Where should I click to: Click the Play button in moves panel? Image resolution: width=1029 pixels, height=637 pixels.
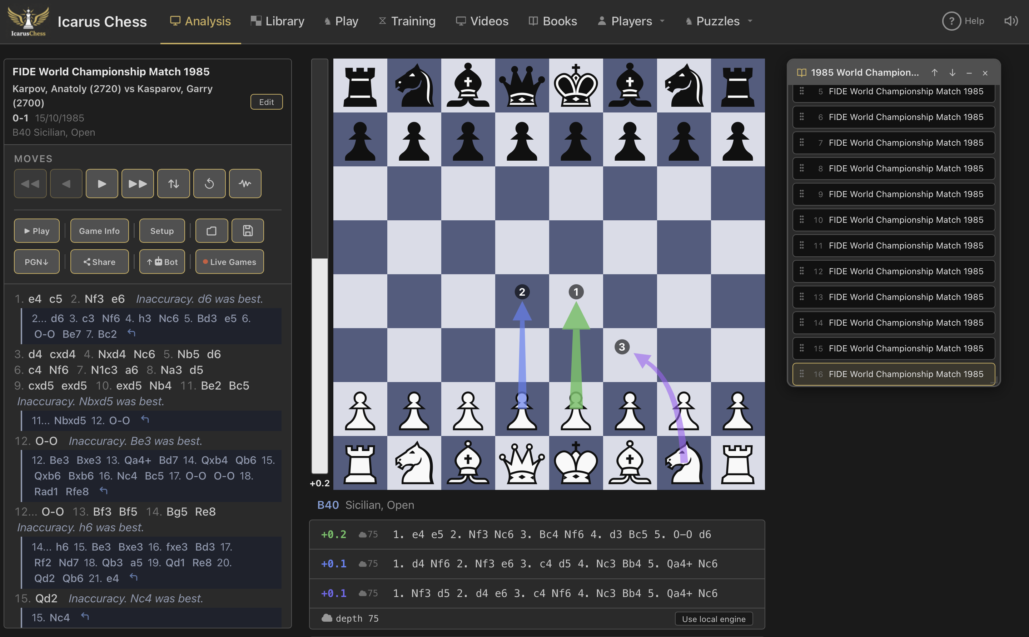point(37,231)
